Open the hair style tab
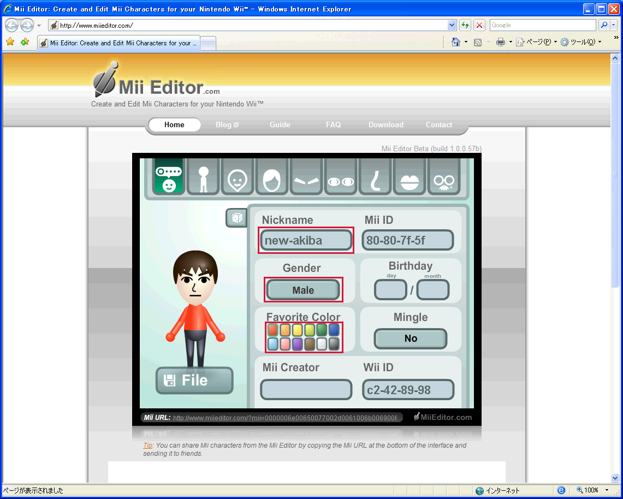Screen dimensions: 623x499 [272, 177]
